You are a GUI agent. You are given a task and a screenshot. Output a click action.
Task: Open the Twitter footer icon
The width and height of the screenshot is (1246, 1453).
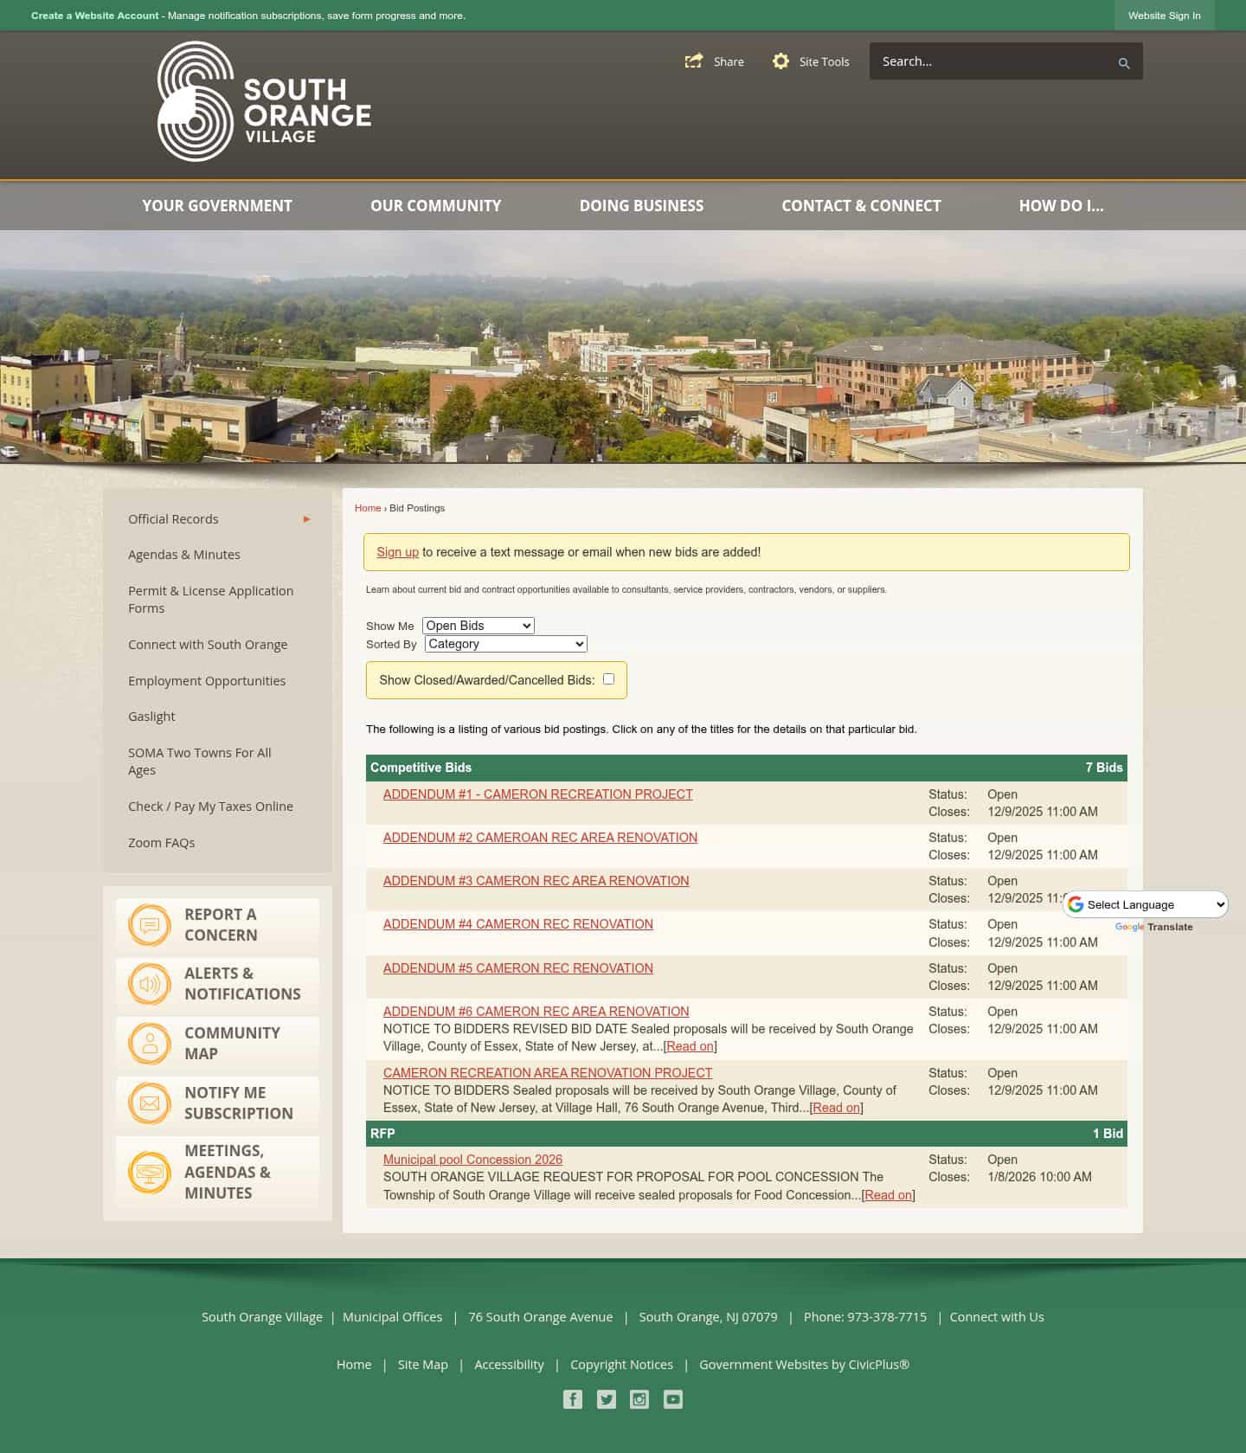(x=607, y=1399)
